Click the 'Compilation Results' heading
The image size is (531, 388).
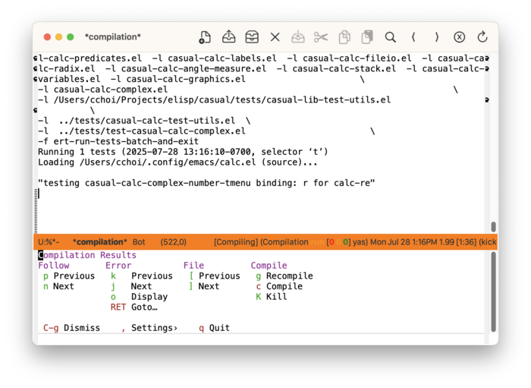(x=87, y=255)
